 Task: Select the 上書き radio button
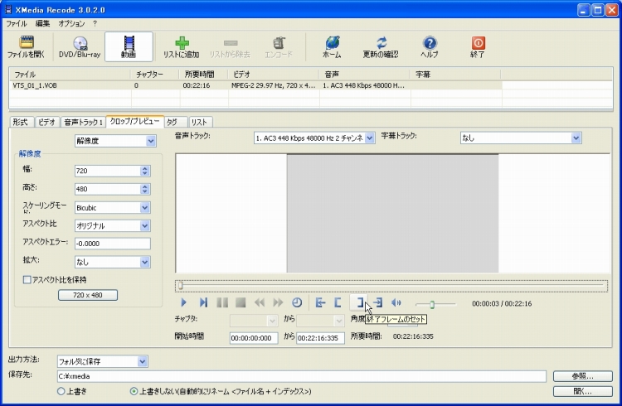tap(61, 391)
